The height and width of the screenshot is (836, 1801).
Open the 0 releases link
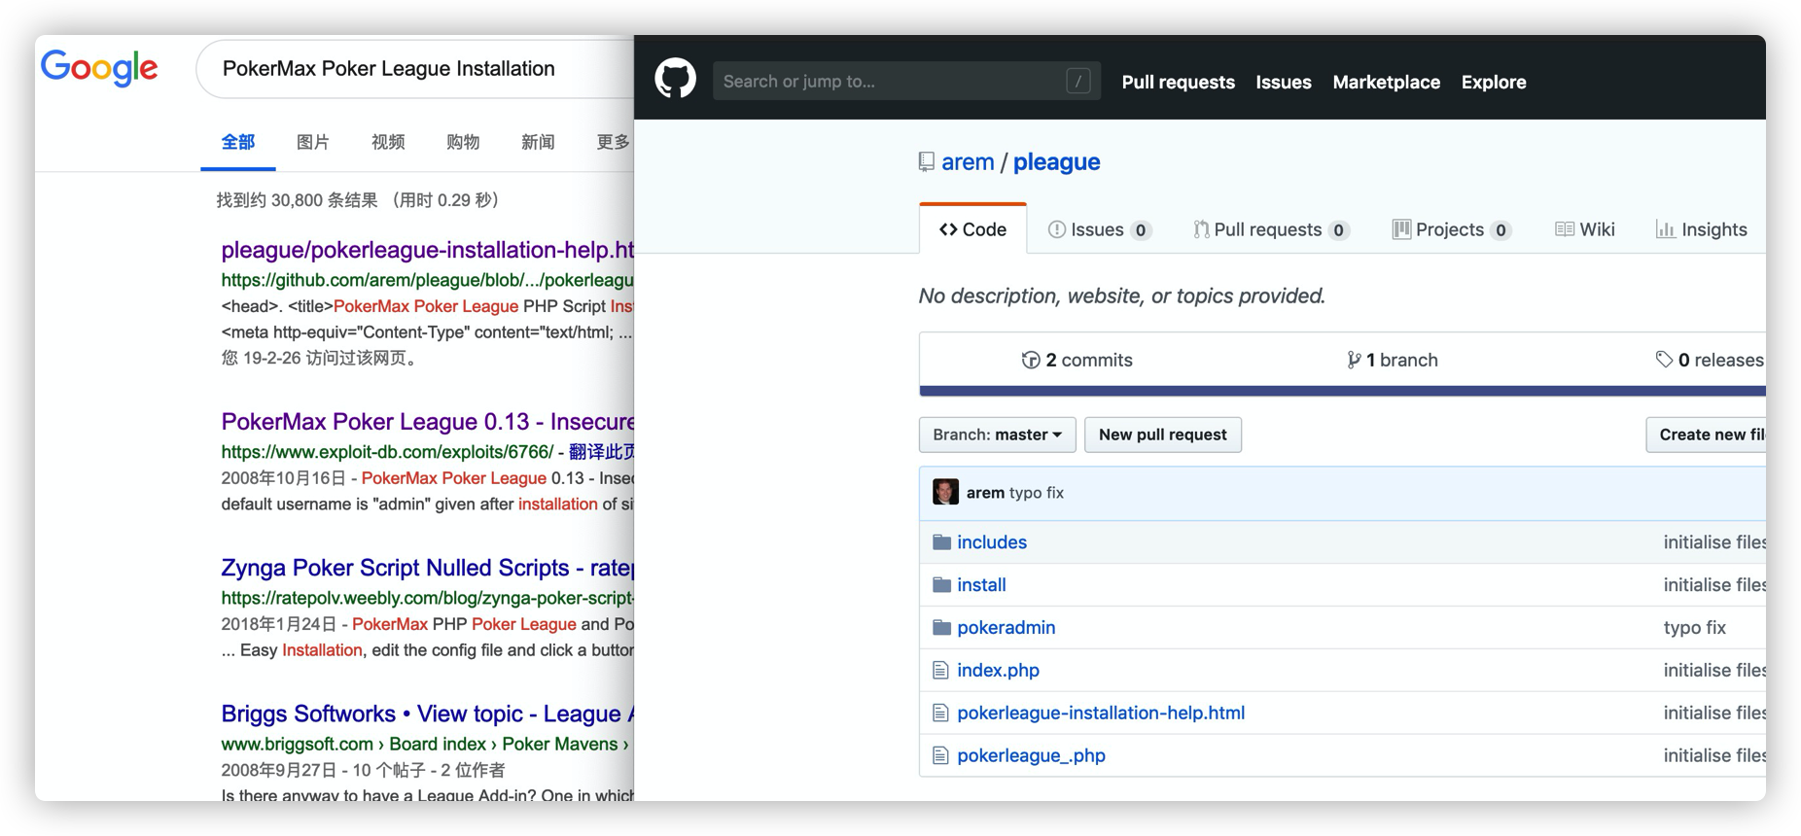pos(1710,360)
